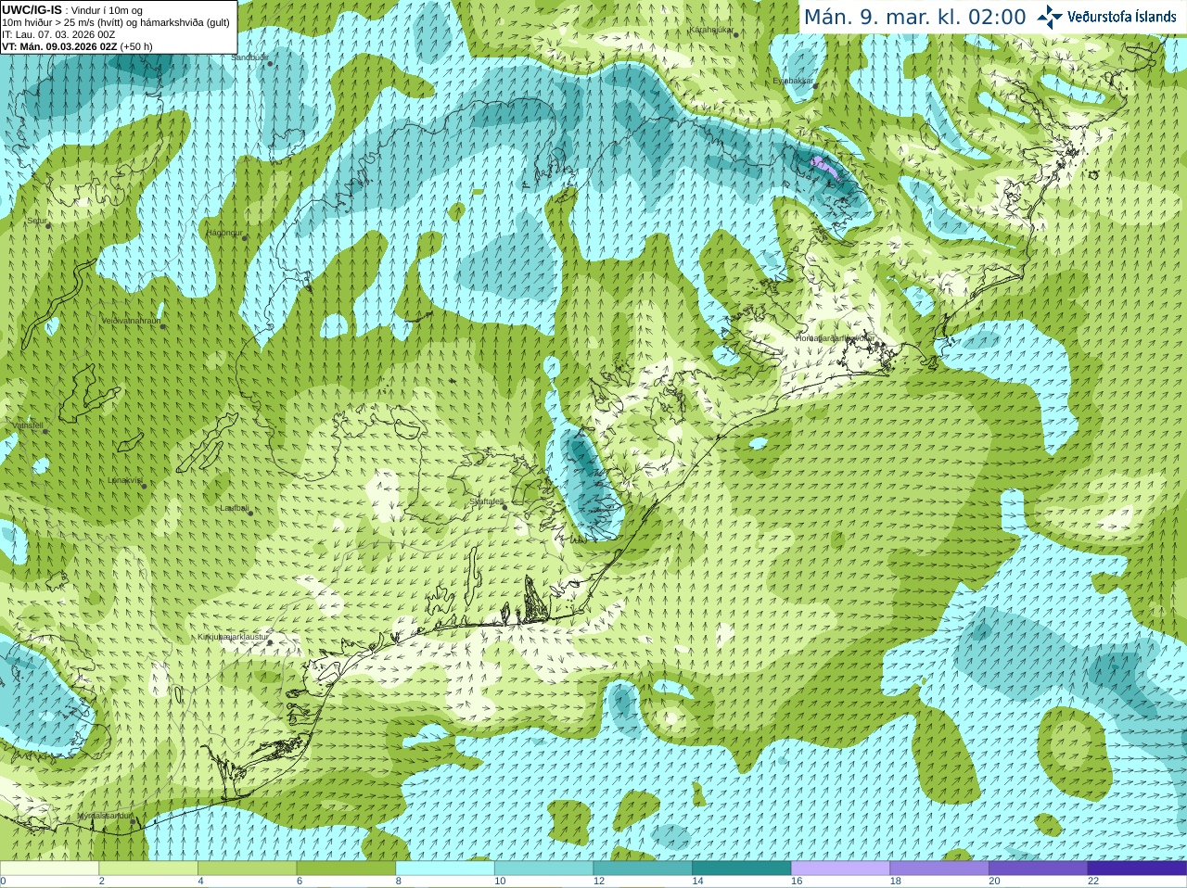The height and width of the screenshot is (888, 1187).
Task: Click the Lónakvísl station label
Action: pyautogui.click(x=125, y=480)
